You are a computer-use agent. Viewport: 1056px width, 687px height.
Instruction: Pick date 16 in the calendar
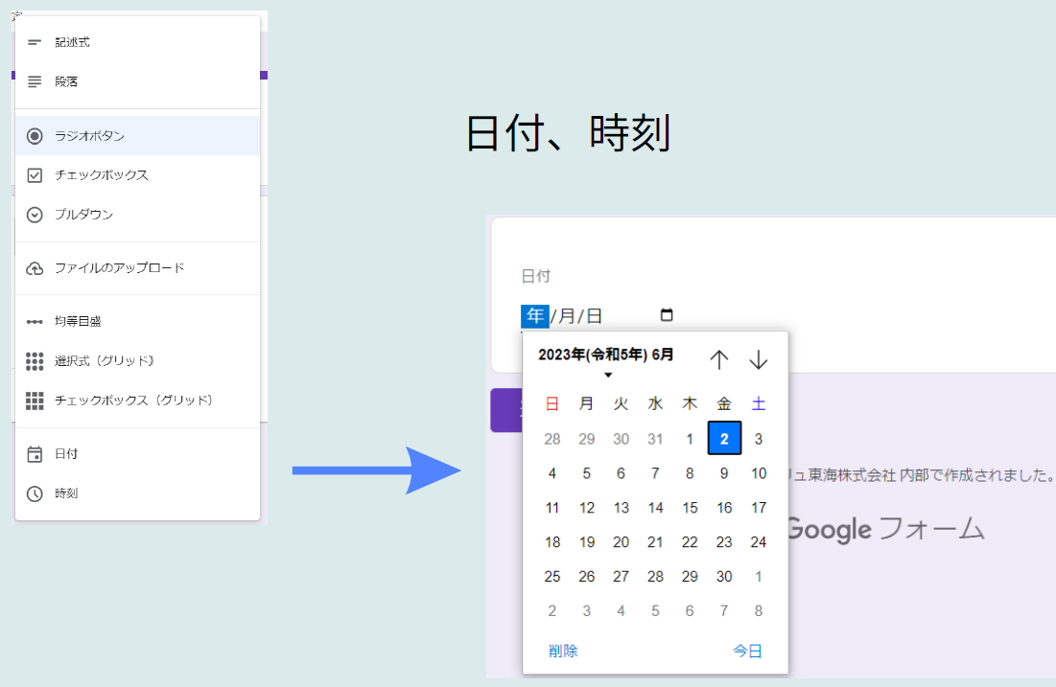pyautogui.click(x=724, y=507)
